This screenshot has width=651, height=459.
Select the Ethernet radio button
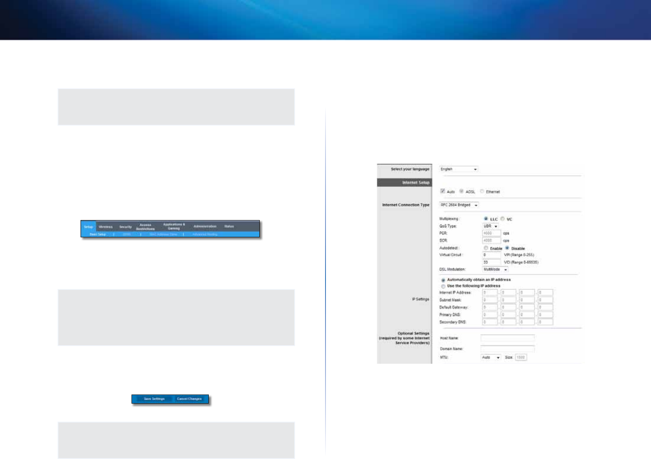pyautogui.click(x=482, y=191)
